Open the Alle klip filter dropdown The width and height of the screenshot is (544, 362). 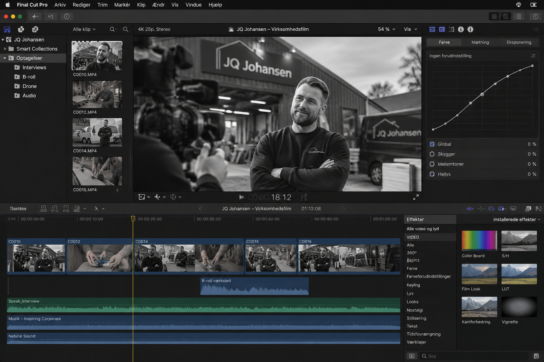pos(84,29)
